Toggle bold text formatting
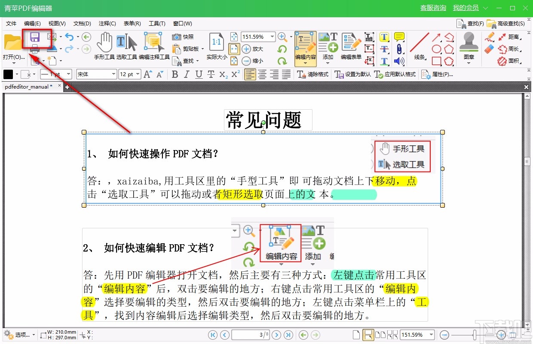Screen dimensions: 533x344 pyautogui.click(x=175, y=74)
